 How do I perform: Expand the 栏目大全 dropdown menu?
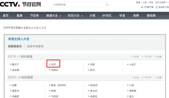click(x=75, y=16)
